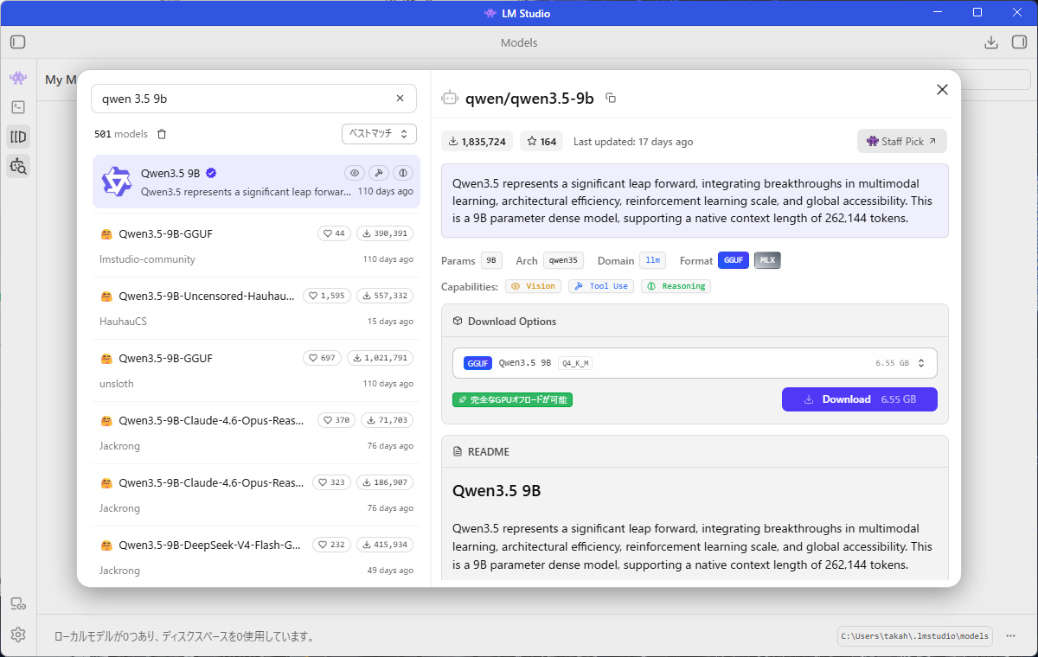Click the Models title in top bar
This screenshot has width=1038, height=657.
pyautogui.click(x=519, y=42)
